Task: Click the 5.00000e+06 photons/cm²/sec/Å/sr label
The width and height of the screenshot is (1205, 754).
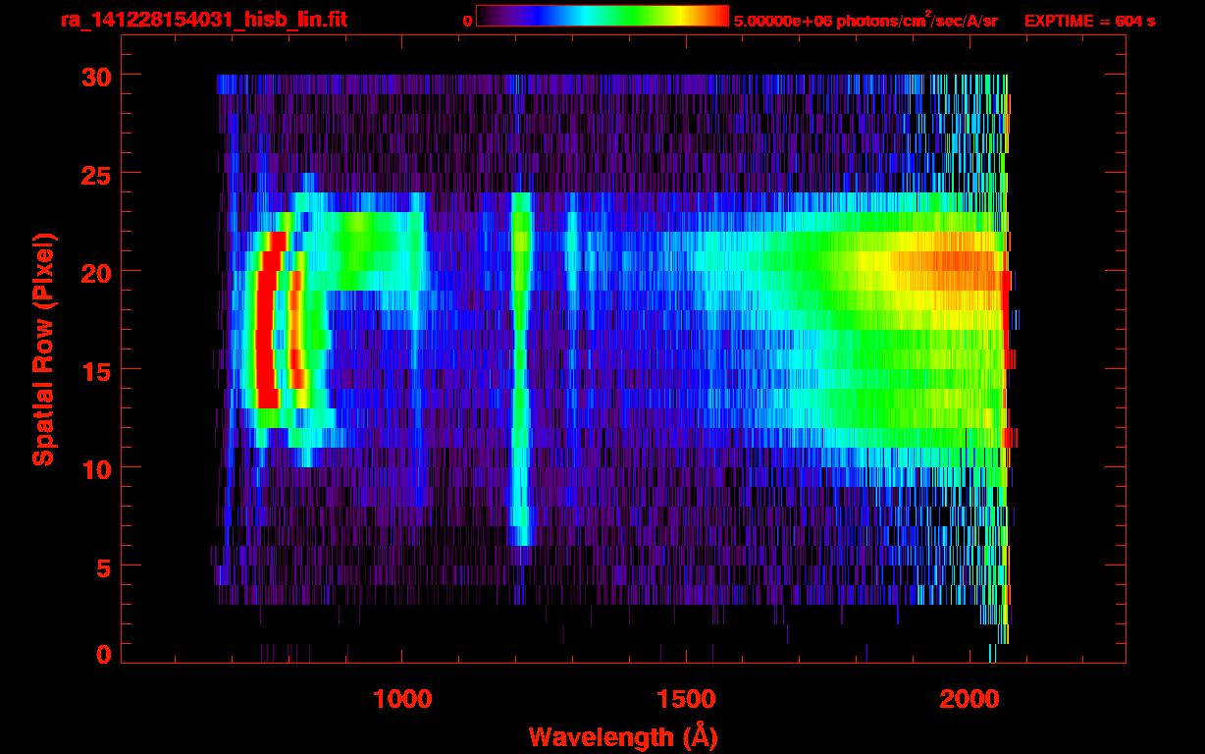Action: [865, 20]
